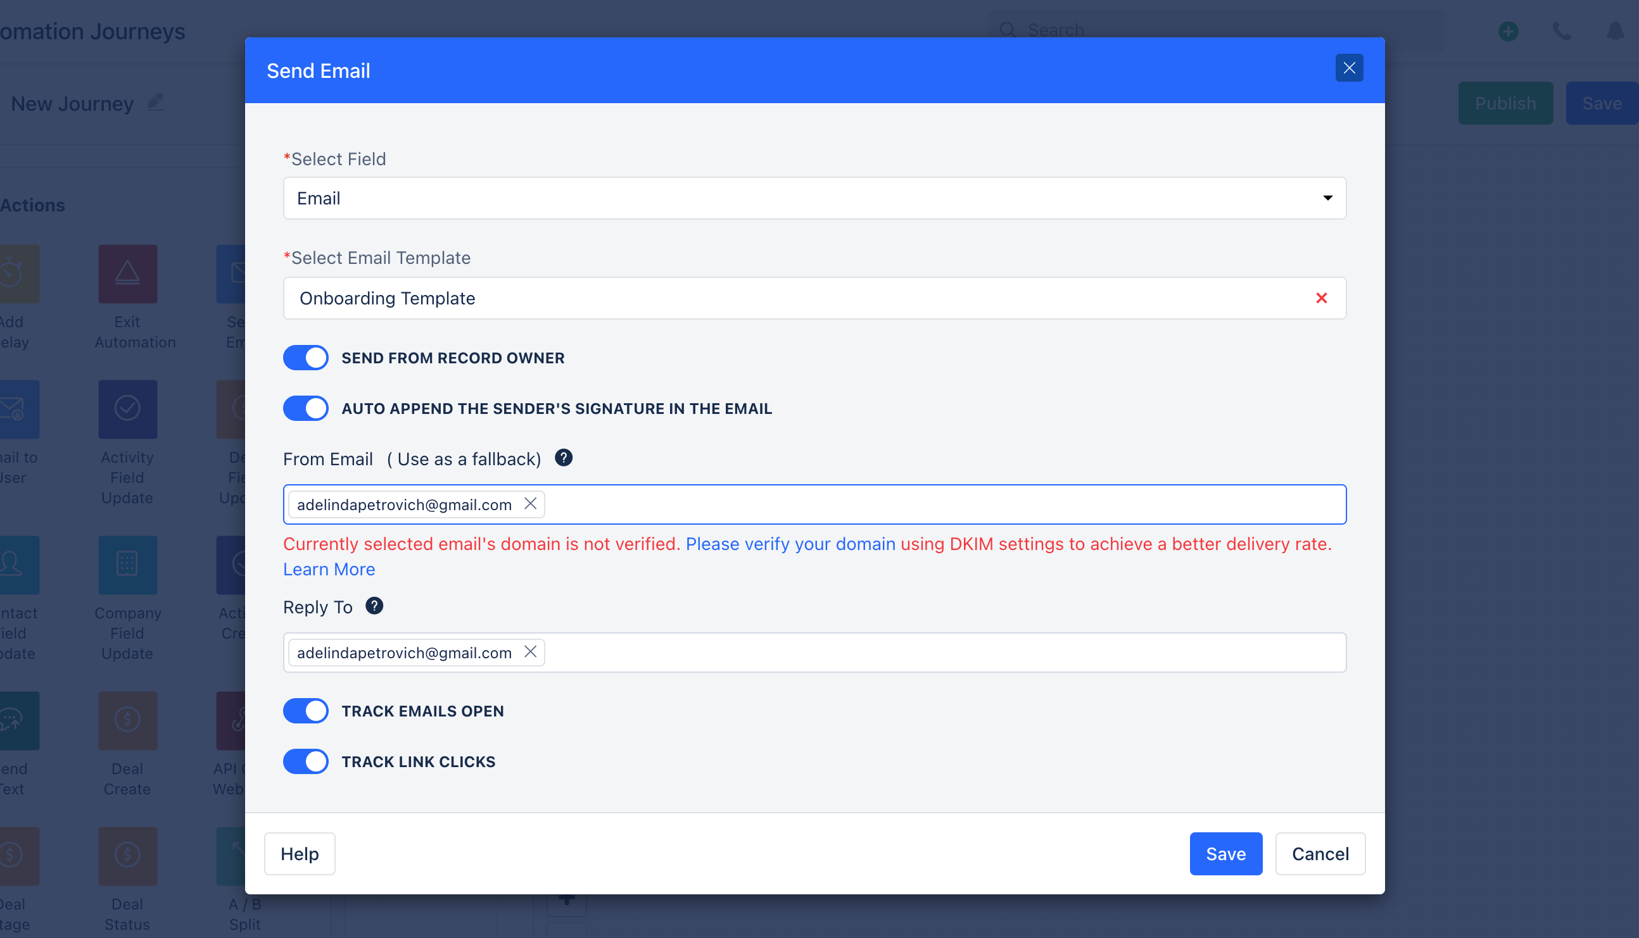Open the notifications bell icon
Image resolution: width=1639 pixels, height=938 pixels.
[1614, 30]
